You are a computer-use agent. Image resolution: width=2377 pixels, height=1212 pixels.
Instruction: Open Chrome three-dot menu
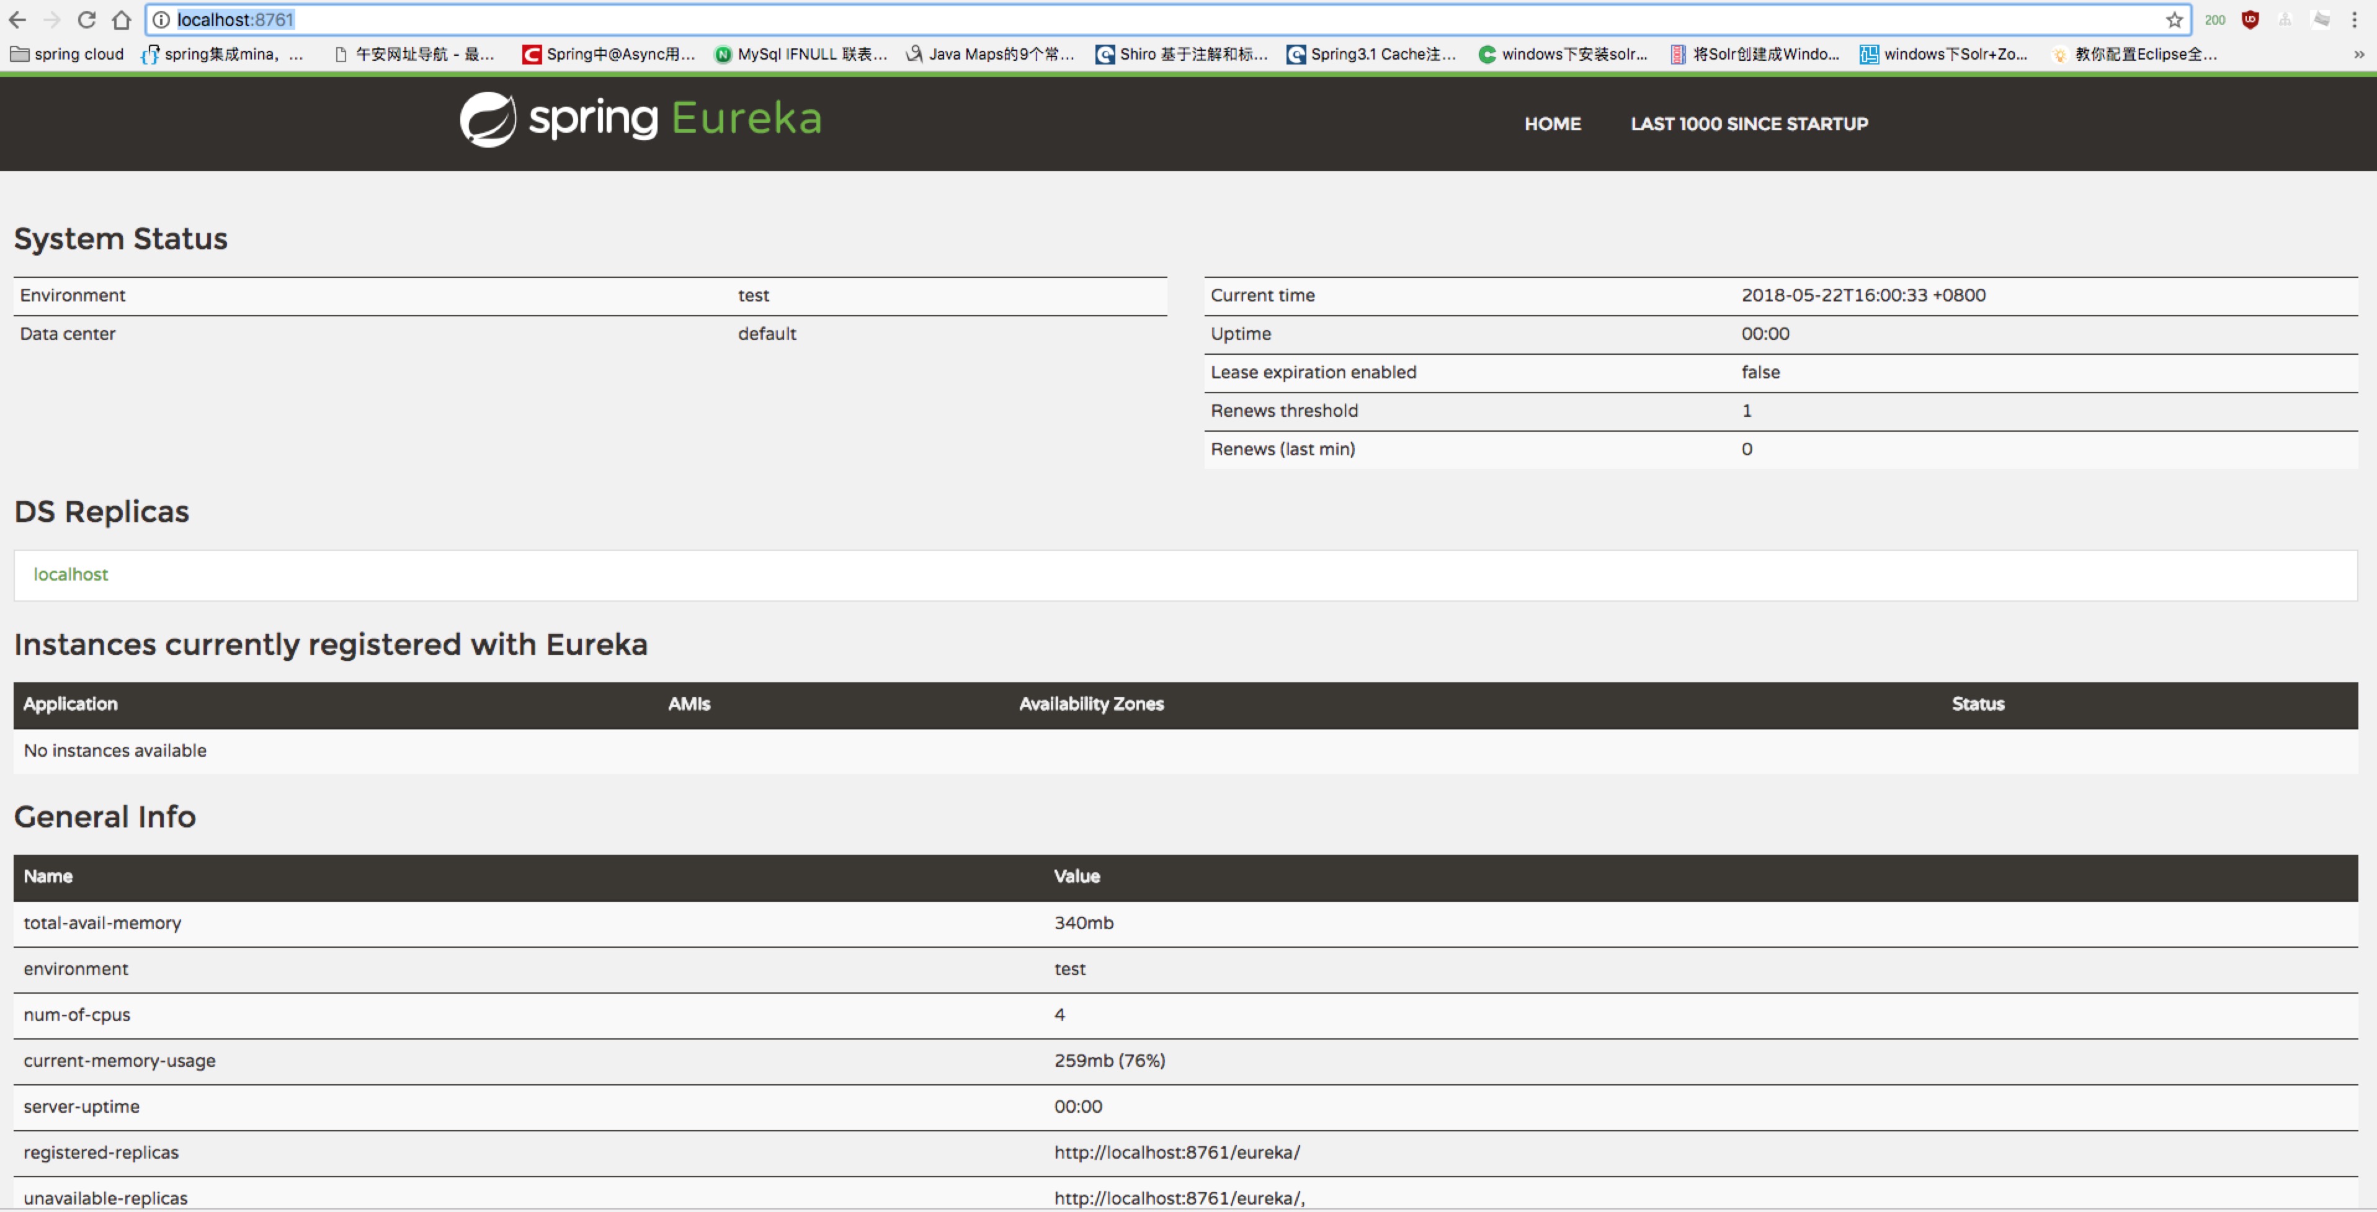(2355, 19)
